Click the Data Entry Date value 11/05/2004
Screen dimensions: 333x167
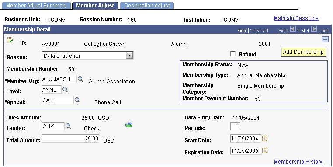(x=246, y=118)
